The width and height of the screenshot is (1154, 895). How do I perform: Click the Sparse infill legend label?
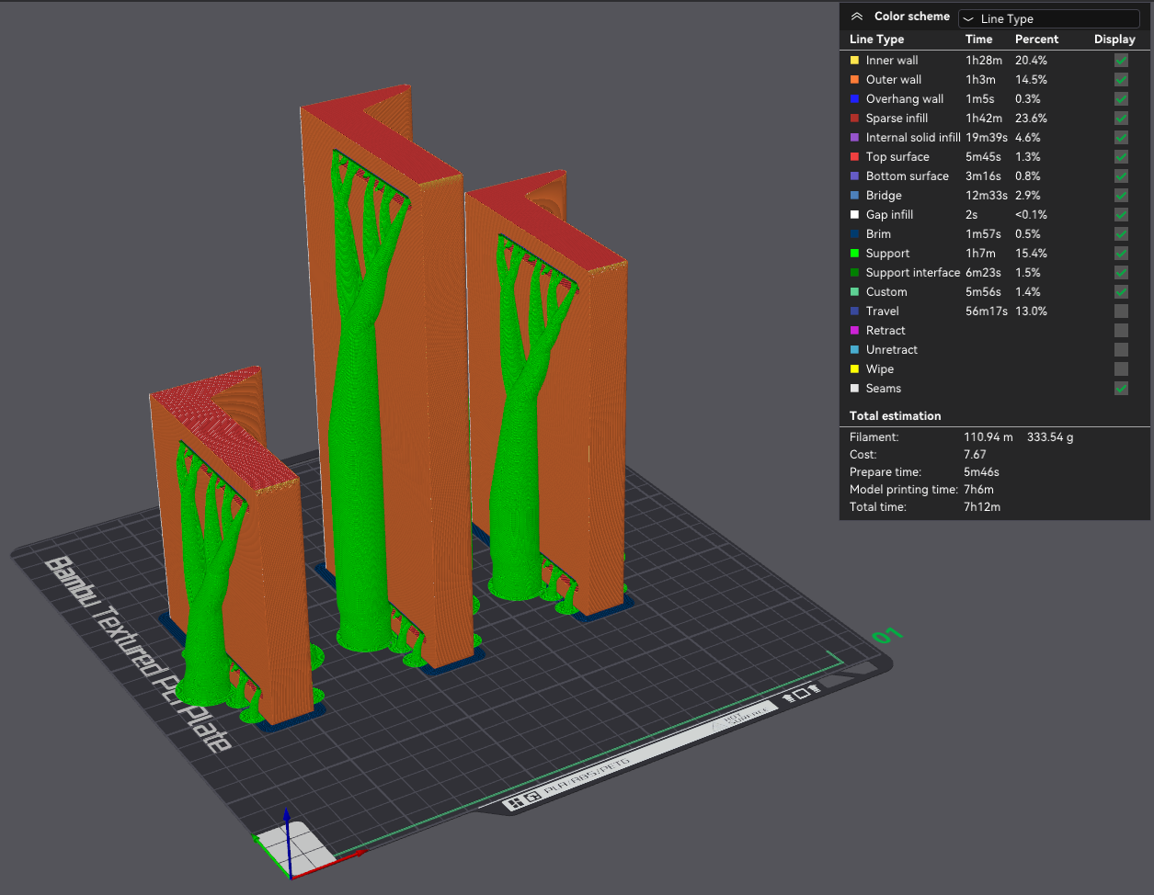[897, 119]
